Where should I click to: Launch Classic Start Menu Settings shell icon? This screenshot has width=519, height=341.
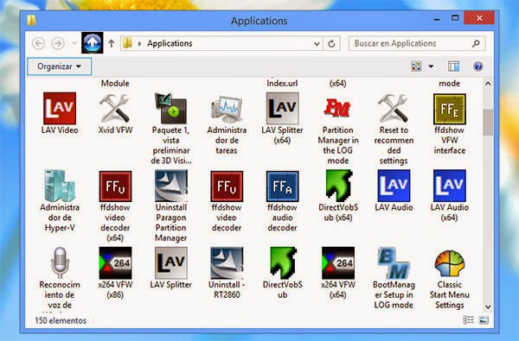(x=449, y=263)
